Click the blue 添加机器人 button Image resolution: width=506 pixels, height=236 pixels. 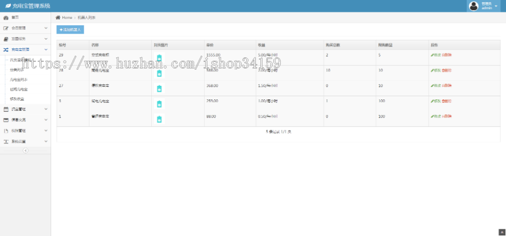click(x=70, y=29)
